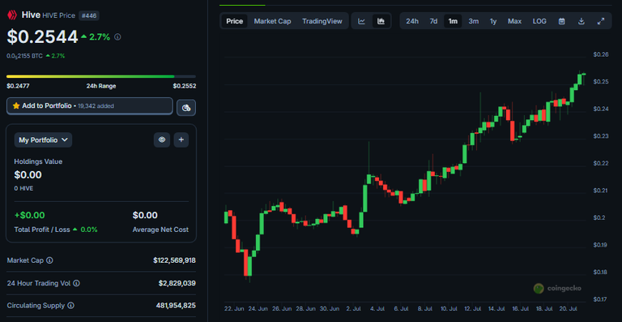Click info icon beside 24 Hour Trading Vol
The height and width of the screenshot is (322, 622).
77,283
